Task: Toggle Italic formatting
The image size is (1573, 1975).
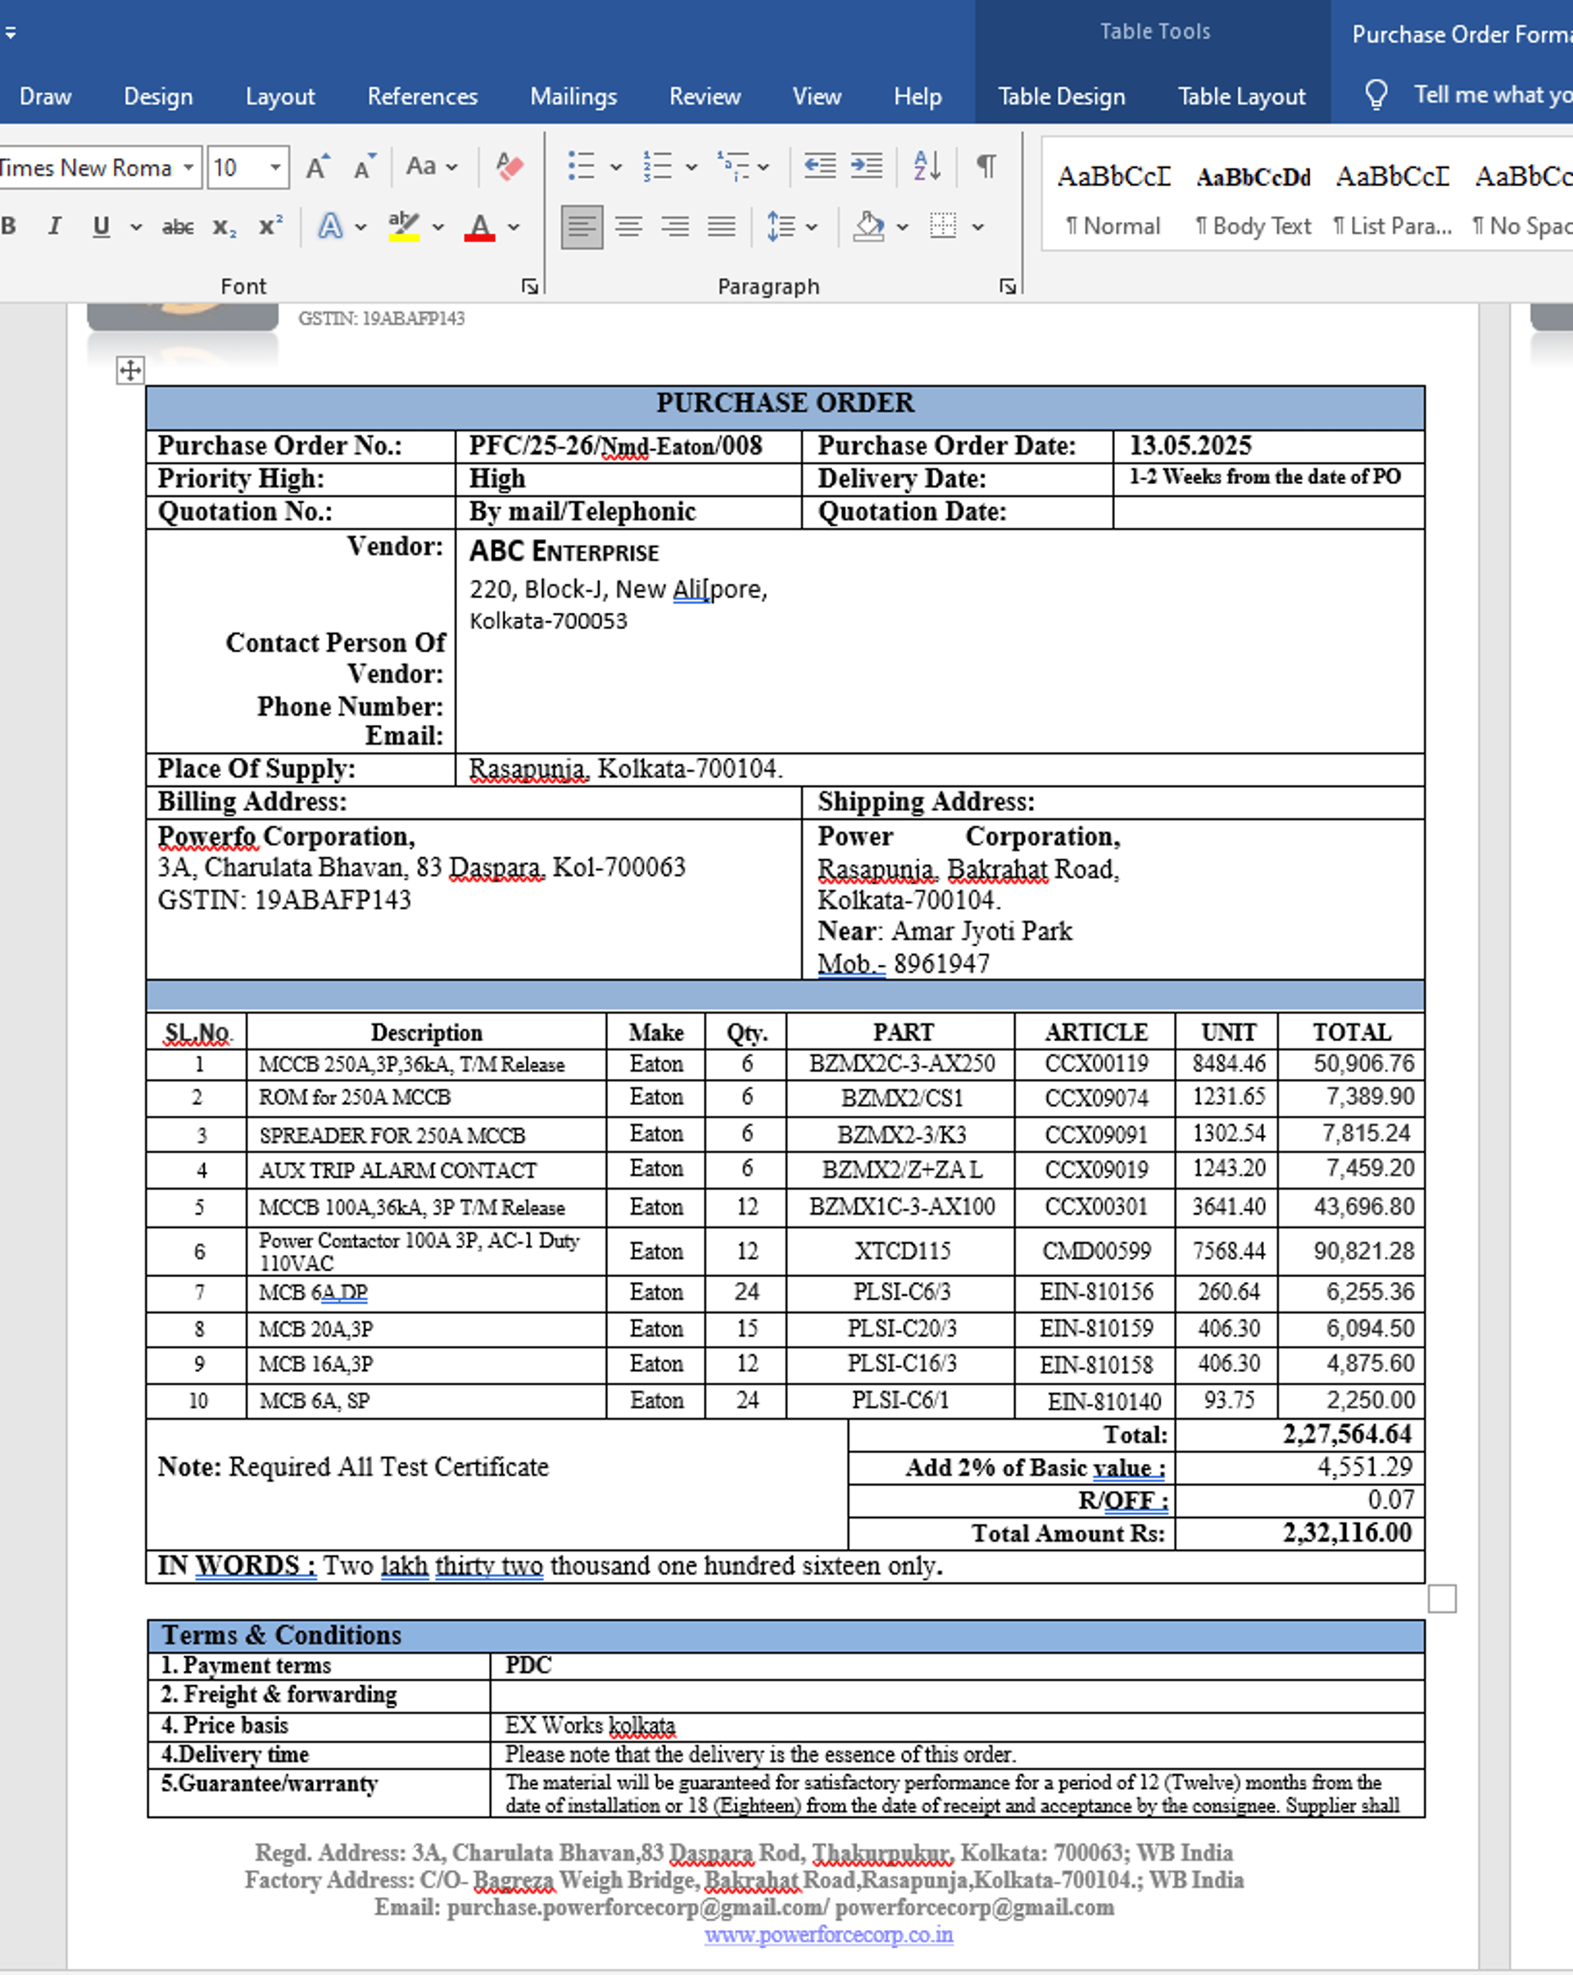Action: (55, 226)
